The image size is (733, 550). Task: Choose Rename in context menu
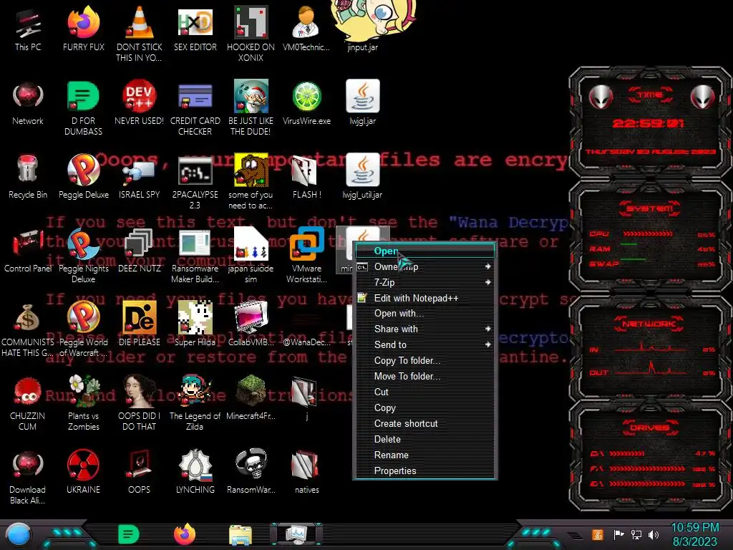[x=425, y=455]
